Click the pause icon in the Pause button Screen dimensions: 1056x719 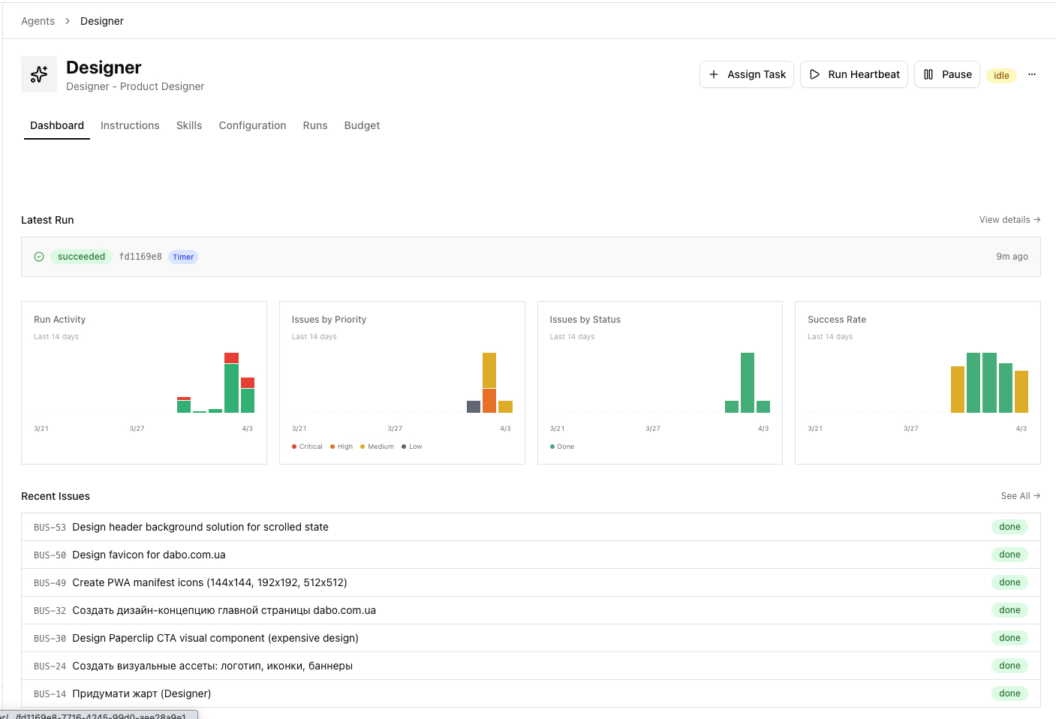(929, 74)
